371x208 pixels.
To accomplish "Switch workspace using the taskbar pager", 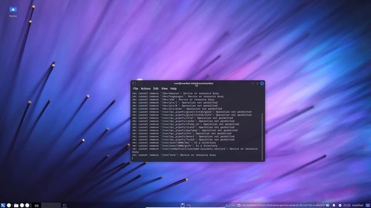I will tap(51, 205).
